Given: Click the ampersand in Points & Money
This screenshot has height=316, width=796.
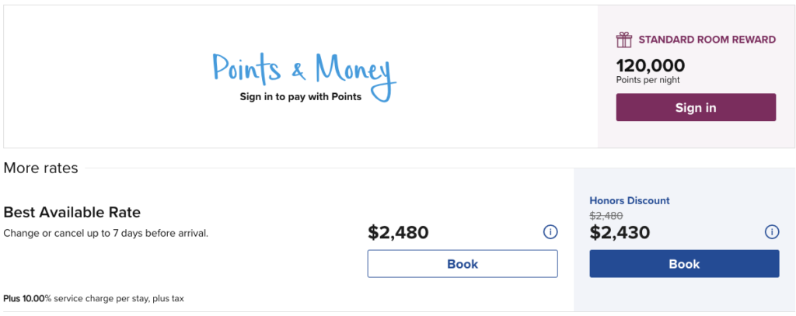Looking at the screenshot, I should pos(299,72).
